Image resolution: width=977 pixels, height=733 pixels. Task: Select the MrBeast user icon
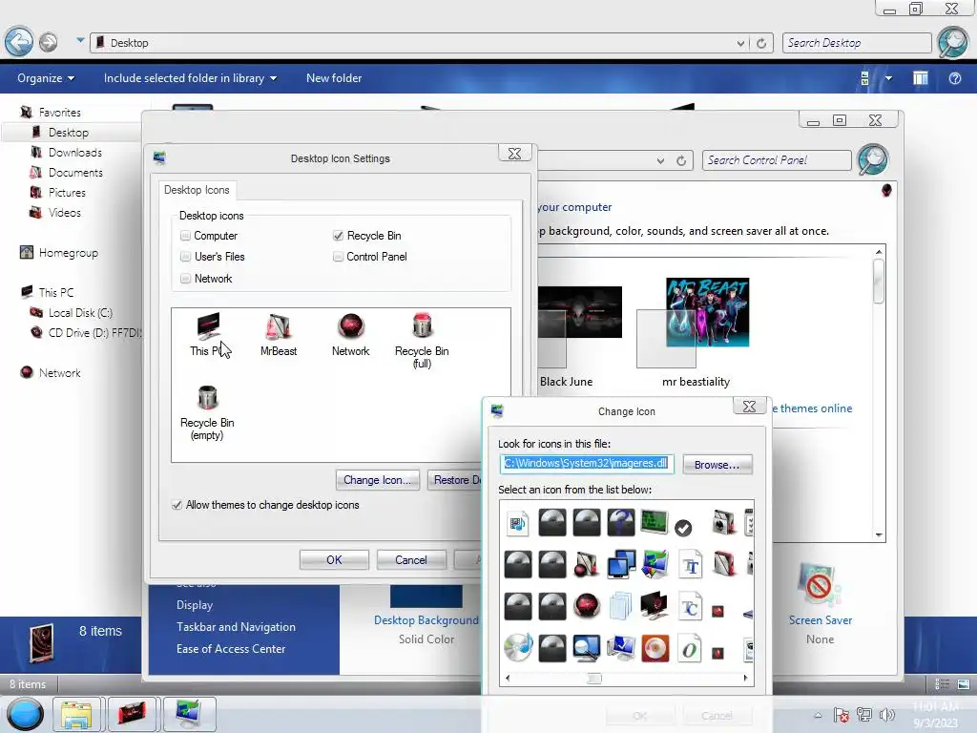279,335
